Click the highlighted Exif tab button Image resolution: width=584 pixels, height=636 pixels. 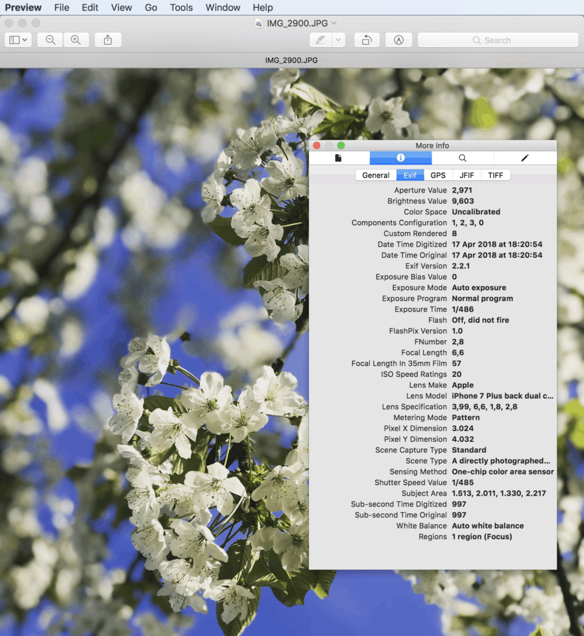coord(410,175)
